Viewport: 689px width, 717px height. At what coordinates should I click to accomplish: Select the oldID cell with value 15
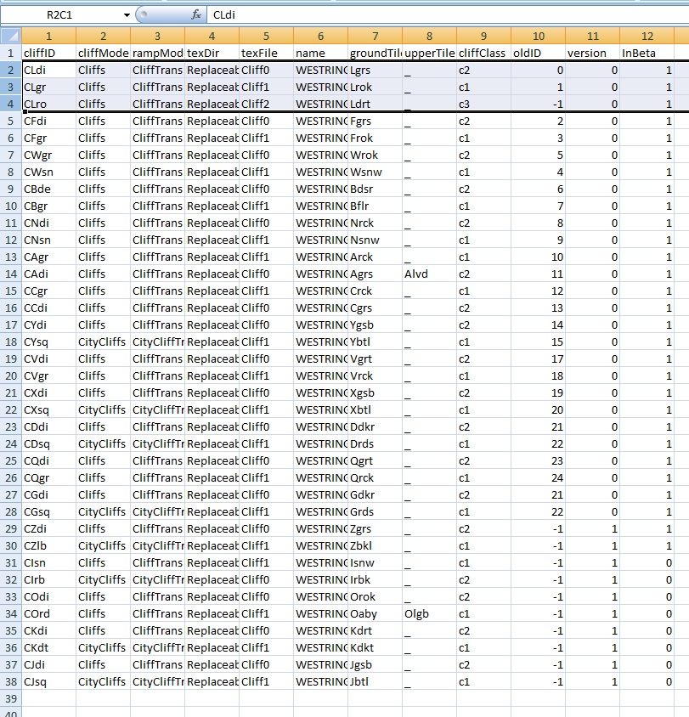538,342
